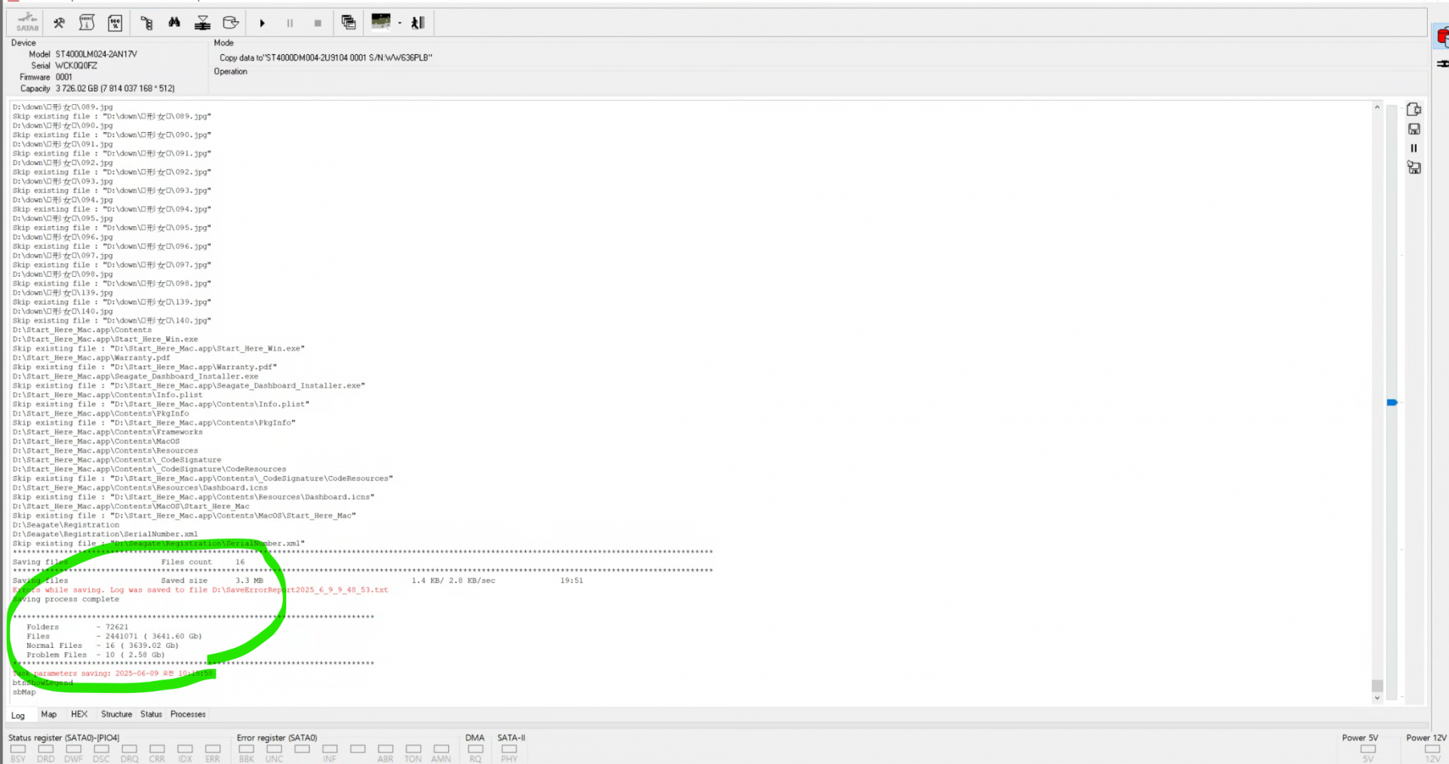Image resolution: width=1449 pixels, height=764 pixels.
Task: Click the Operation label
Action: point(230,72)
